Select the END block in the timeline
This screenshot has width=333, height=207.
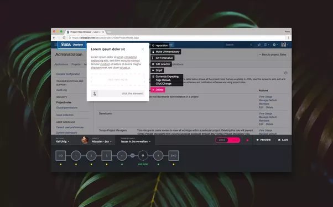tap(174, 156)
